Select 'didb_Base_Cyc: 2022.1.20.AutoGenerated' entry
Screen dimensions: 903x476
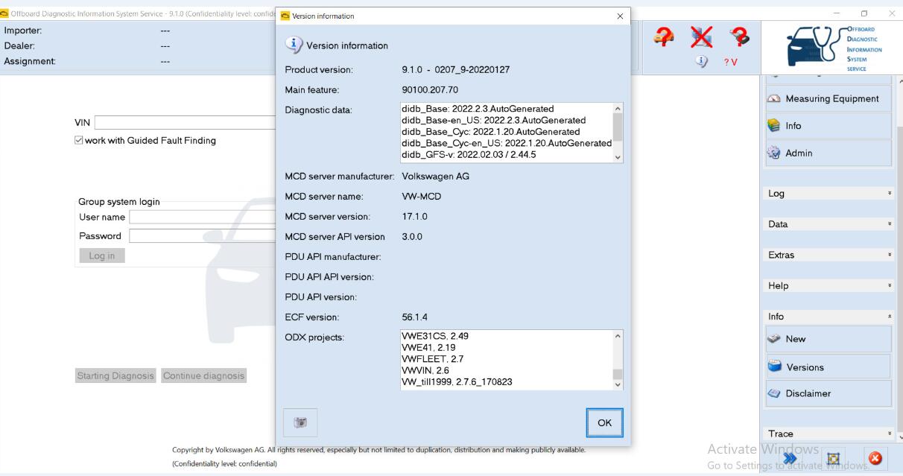(490, 132)
